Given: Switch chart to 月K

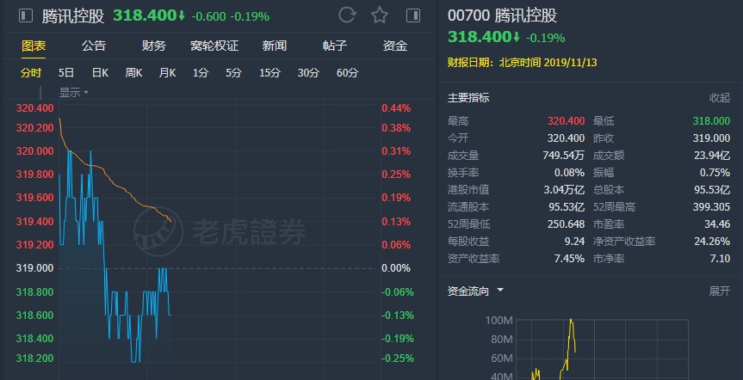Looking at the screenshot, I should coord(167,73).
